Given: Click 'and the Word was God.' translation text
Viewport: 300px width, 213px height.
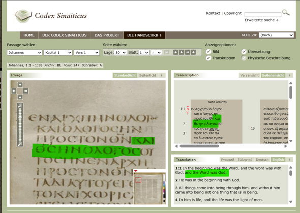Looking at the screenshot, I should 205,173.
